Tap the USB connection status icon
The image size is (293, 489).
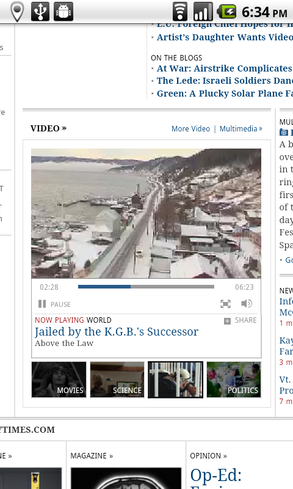[40, 12]
